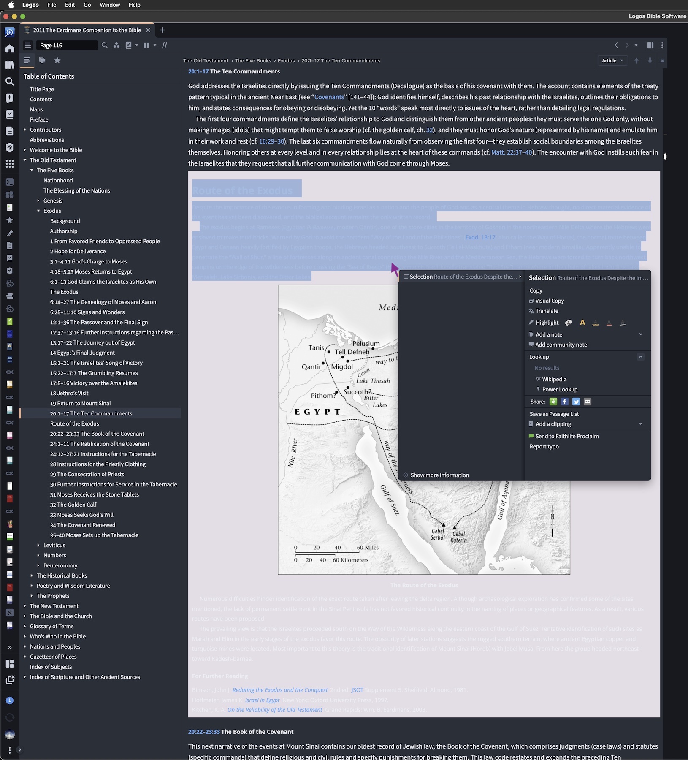This screenshot has width=688, height=760.
Task: Expand the Leviticus tree node
Action: coord(38,545)
